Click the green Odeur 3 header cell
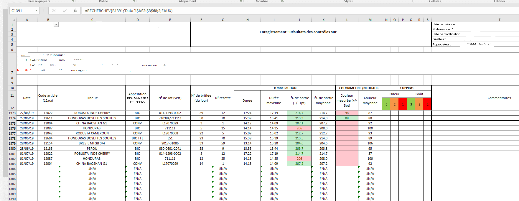The image size is (519, 201). click(386, 104)
